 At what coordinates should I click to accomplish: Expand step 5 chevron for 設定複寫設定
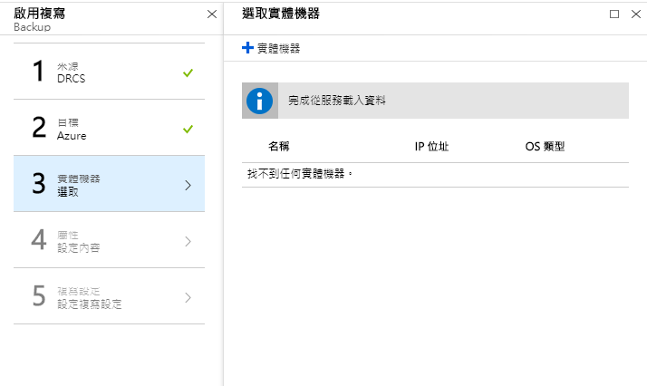pyautogui.click(x=188, y=297)
